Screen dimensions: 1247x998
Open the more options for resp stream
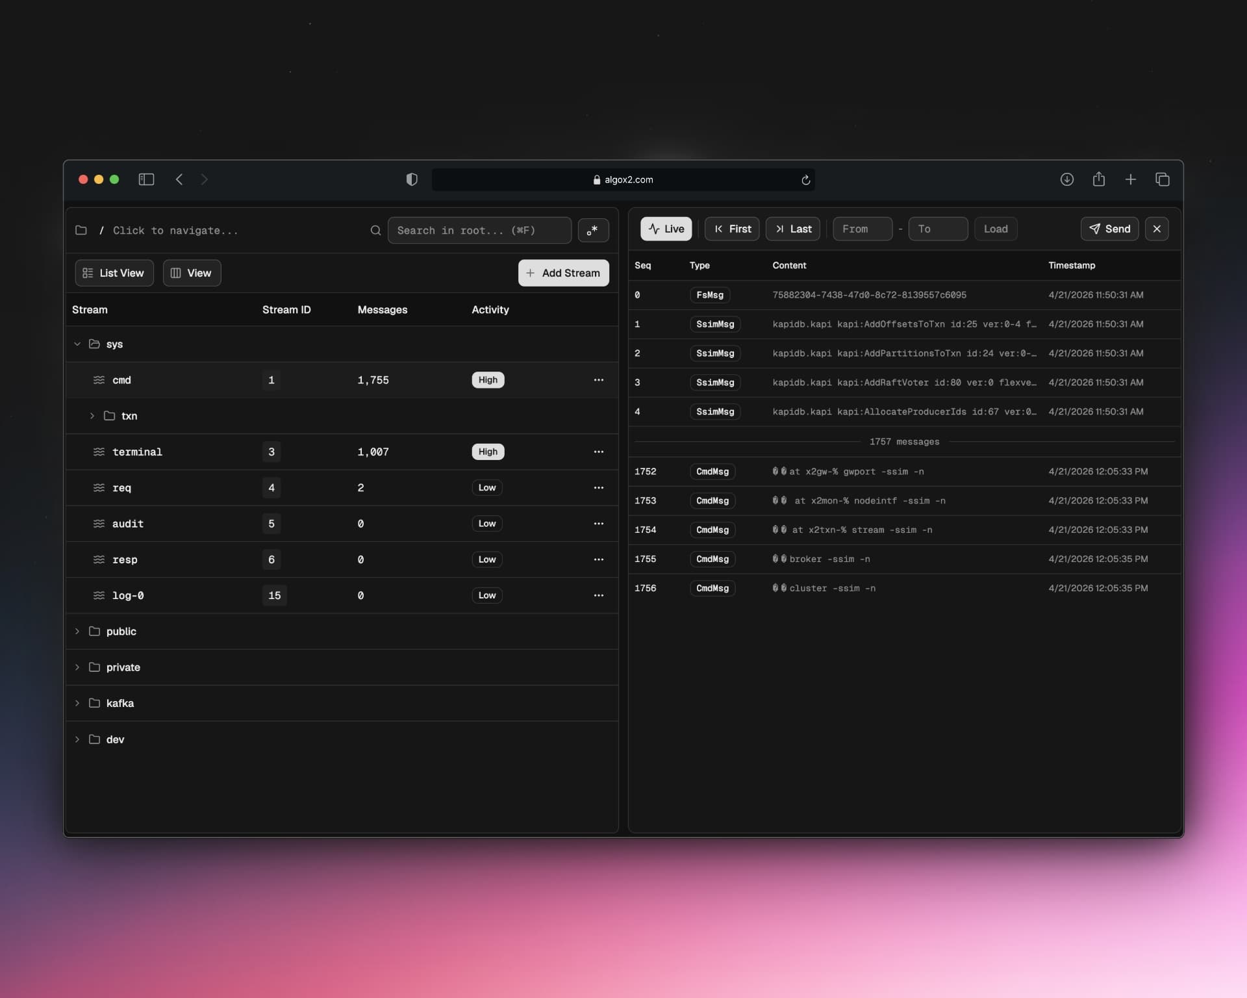(x=598, y=559)
